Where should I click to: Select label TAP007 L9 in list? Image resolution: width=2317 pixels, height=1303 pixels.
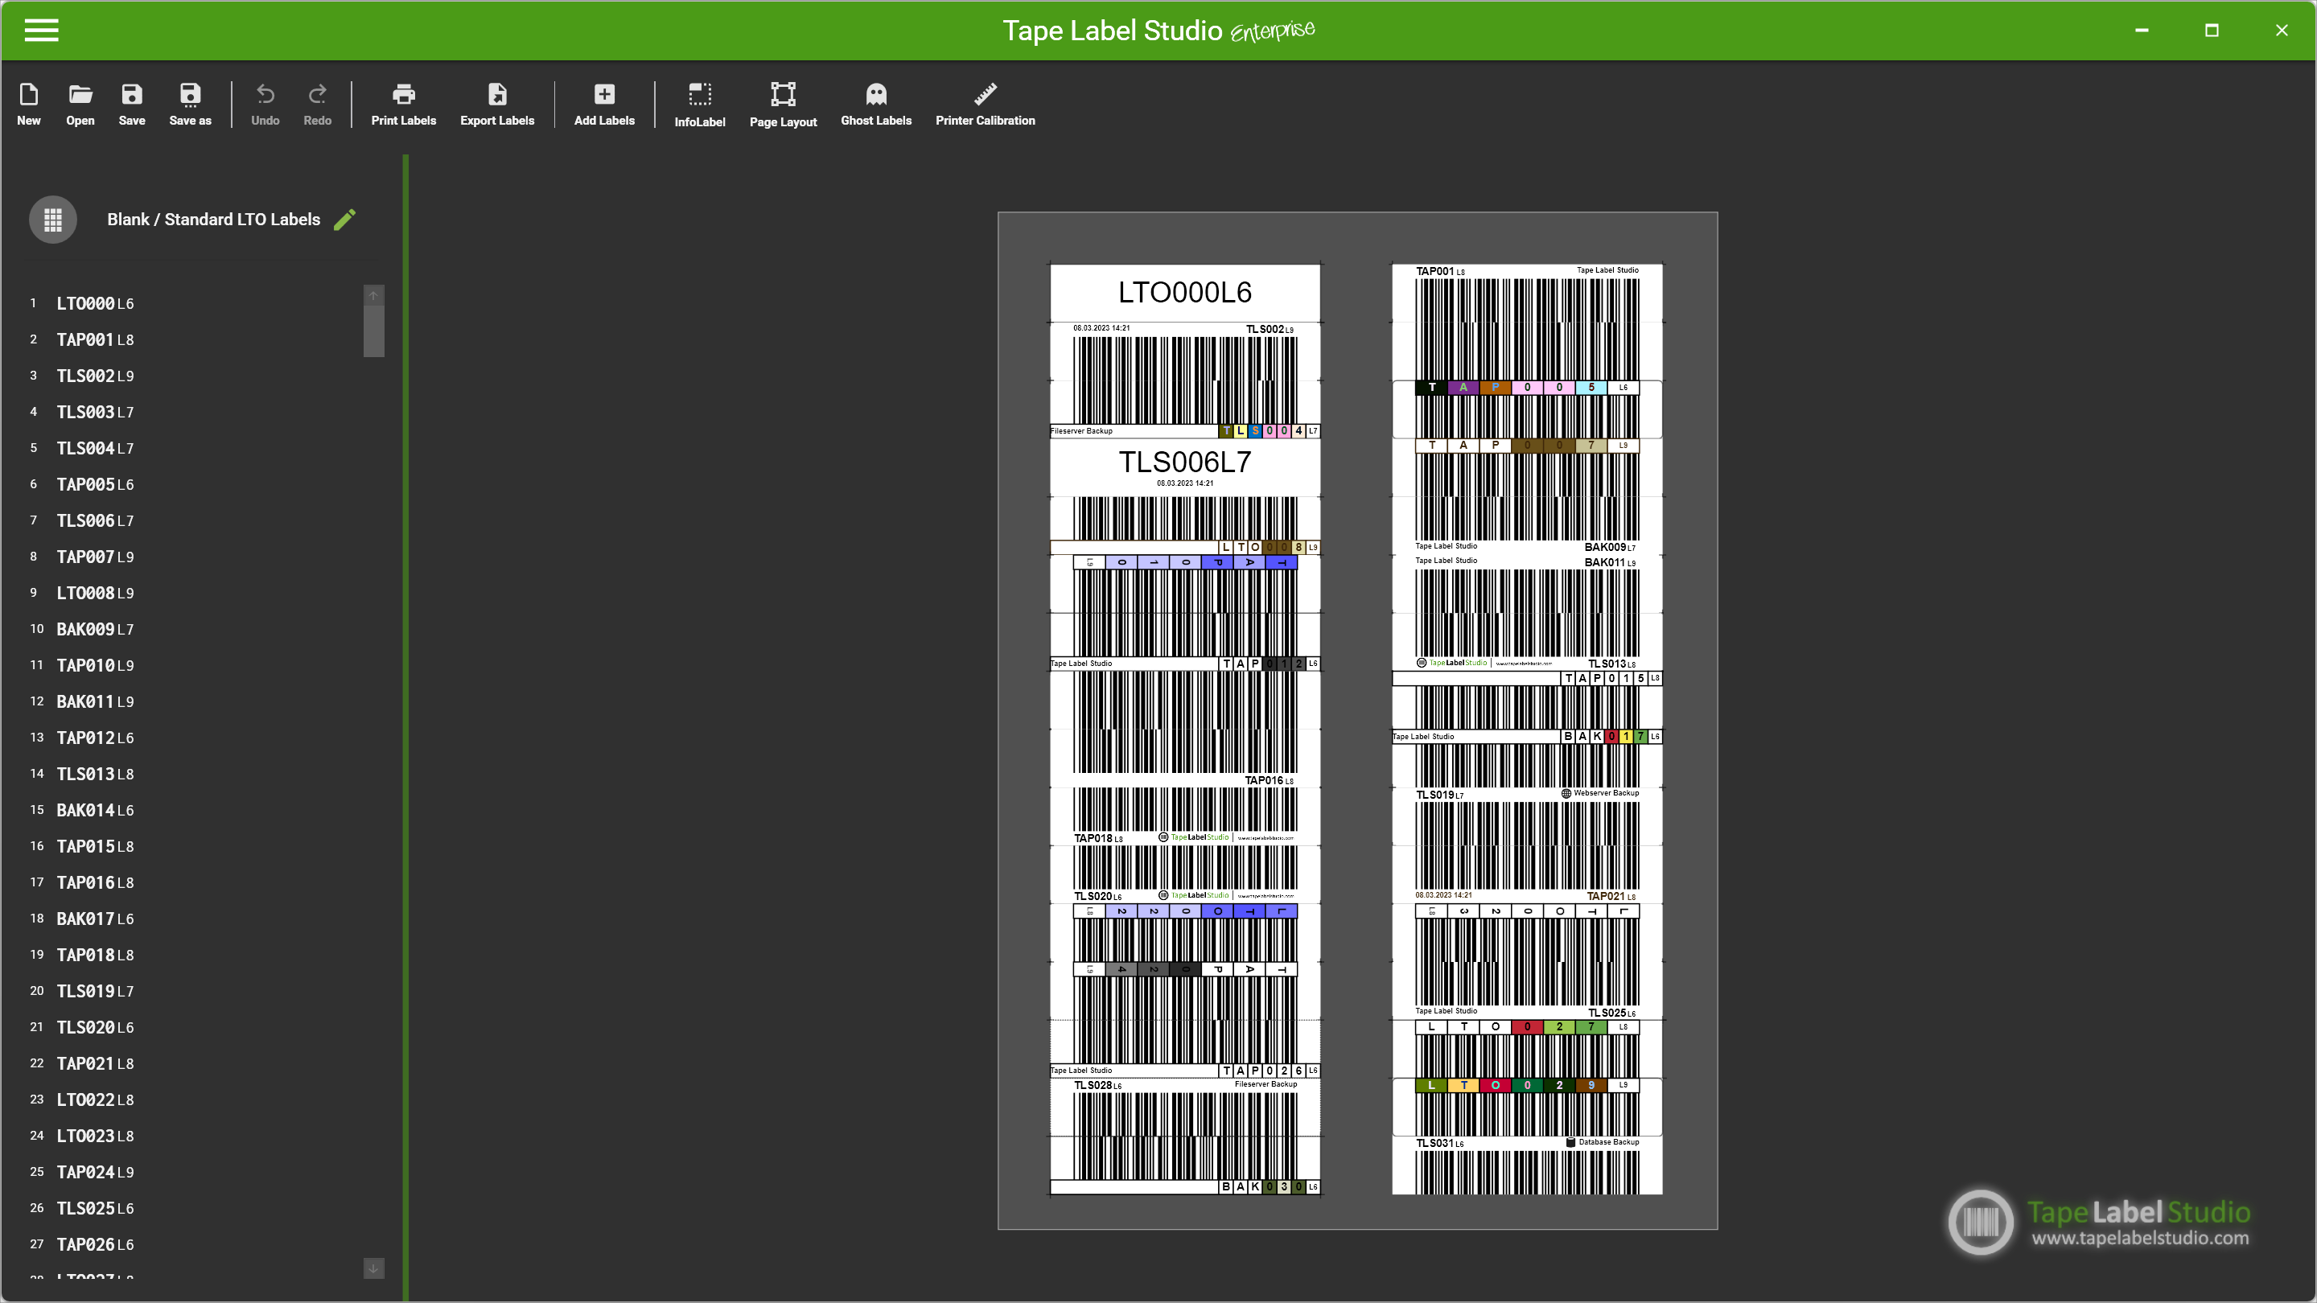point(94,557)
